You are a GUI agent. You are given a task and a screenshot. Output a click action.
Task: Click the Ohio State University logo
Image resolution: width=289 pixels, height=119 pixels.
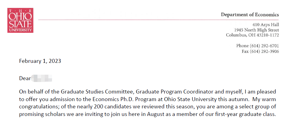coord(20,20)
